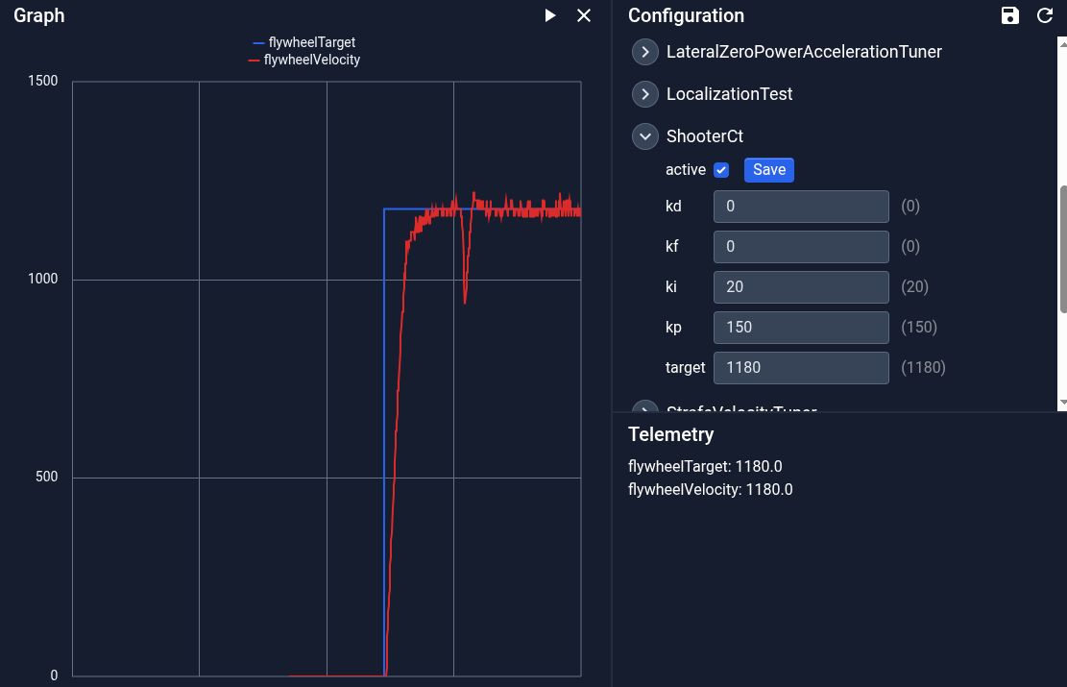Select the kd input field
Image resolution: width=1067 pixels, height=687 pixels.
(801, 206)
